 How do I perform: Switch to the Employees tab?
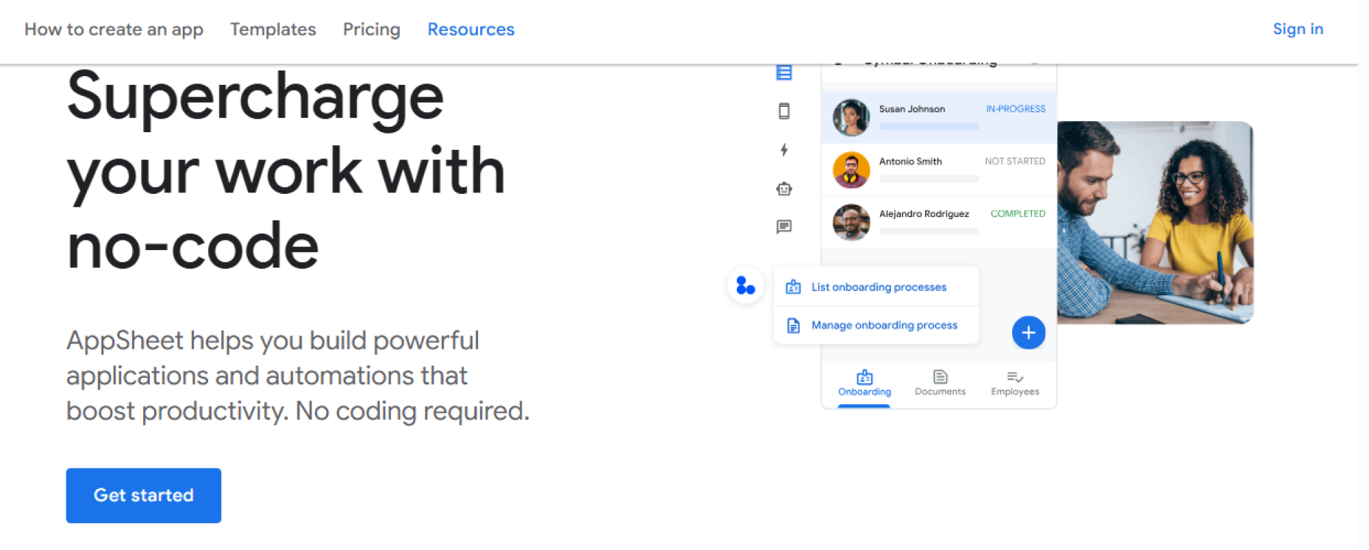[1015, 384]
